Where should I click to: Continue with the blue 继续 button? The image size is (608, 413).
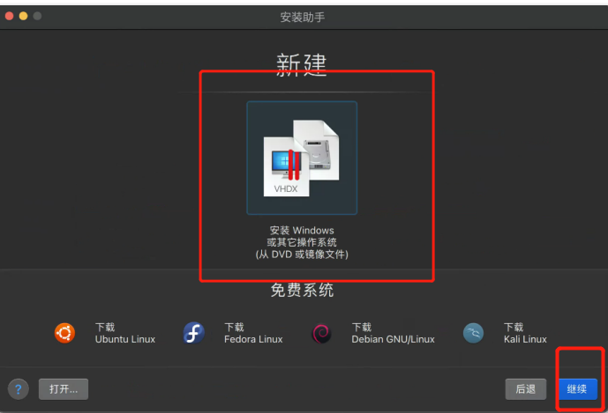(x=577, y=389)
